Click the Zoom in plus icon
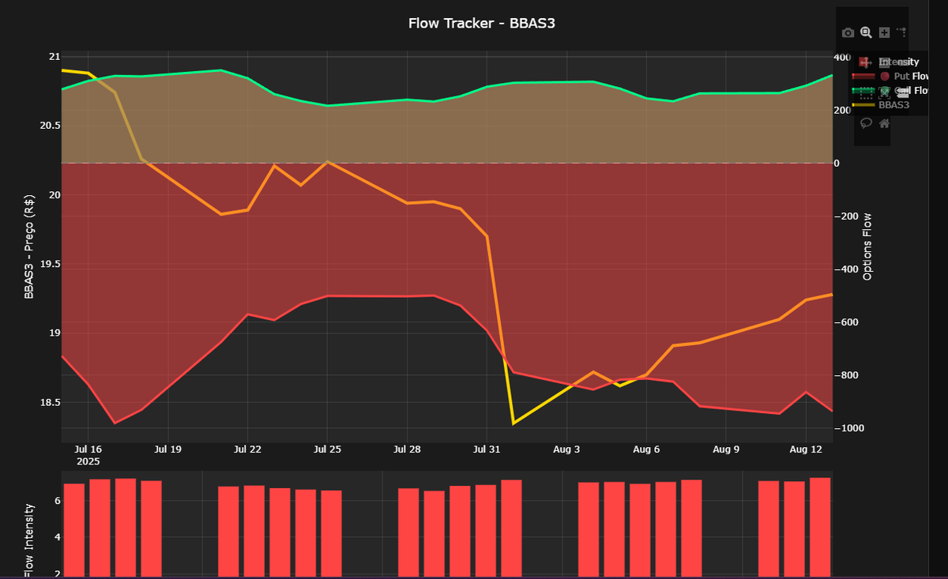948x579 pixels. (884, 32)
